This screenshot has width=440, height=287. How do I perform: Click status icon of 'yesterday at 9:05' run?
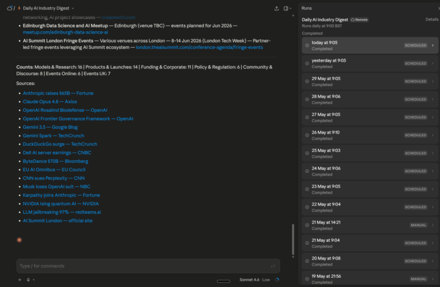[x=307, y=64]
